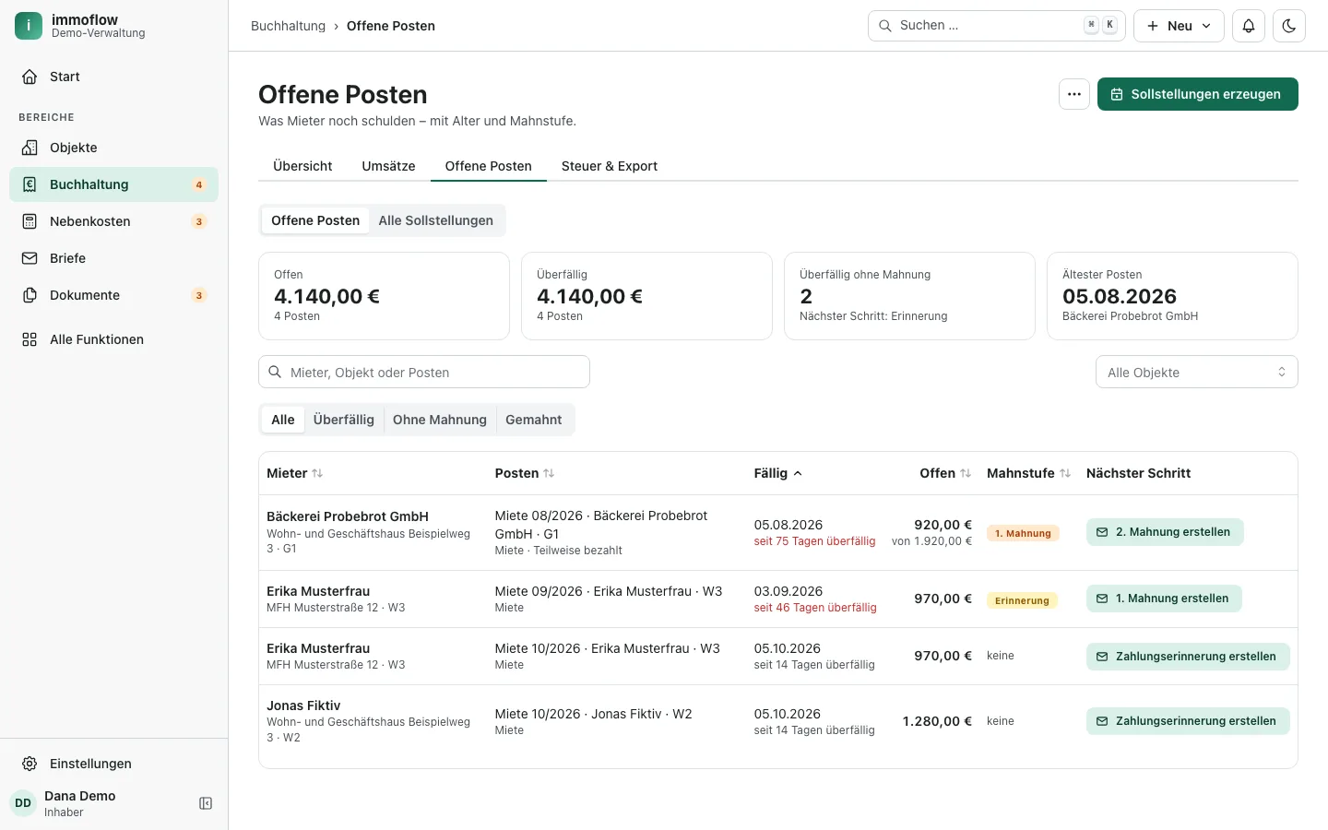Filter by Gemahnt
Viewport: 1328px width, 830px height.
(534, 420)
